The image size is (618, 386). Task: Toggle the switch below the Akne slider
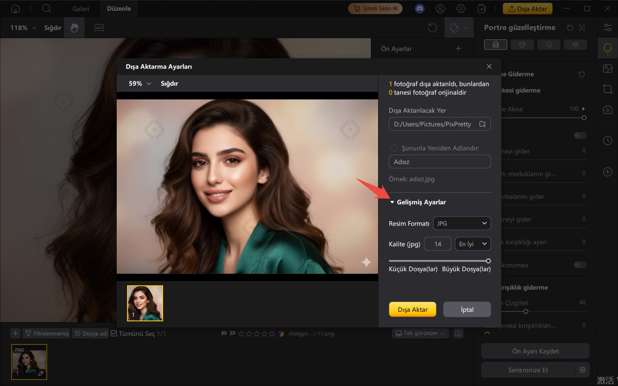(x=580, y=135)
